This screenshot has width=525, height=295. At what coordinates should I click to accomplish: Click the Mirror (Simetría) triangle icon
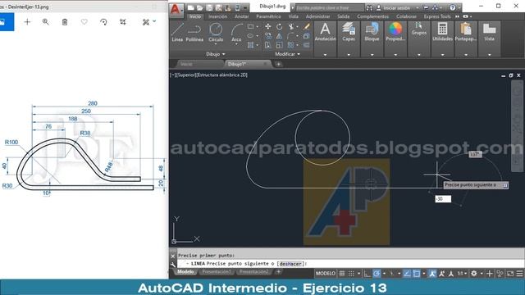[279, 36]
